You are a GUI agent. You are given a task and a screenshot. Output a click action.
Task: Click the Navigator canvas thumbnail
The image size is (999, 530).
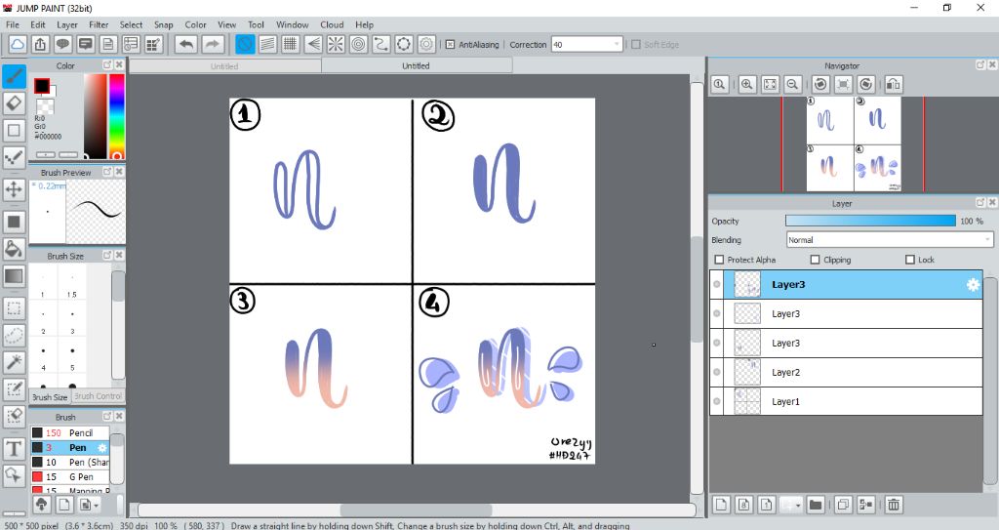pos(854,143)
